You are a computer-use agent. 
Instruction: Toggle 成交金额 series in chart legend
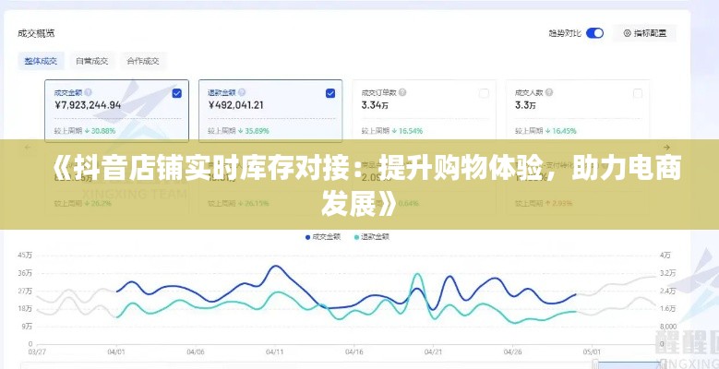click(323, 237)
